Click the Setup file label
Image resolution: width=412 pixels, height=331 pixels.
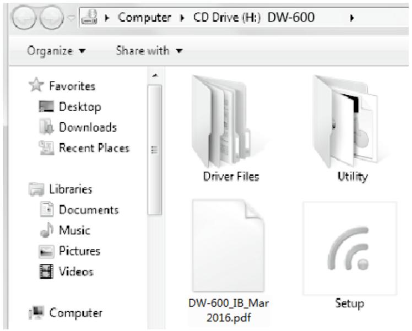click(350, 303)
